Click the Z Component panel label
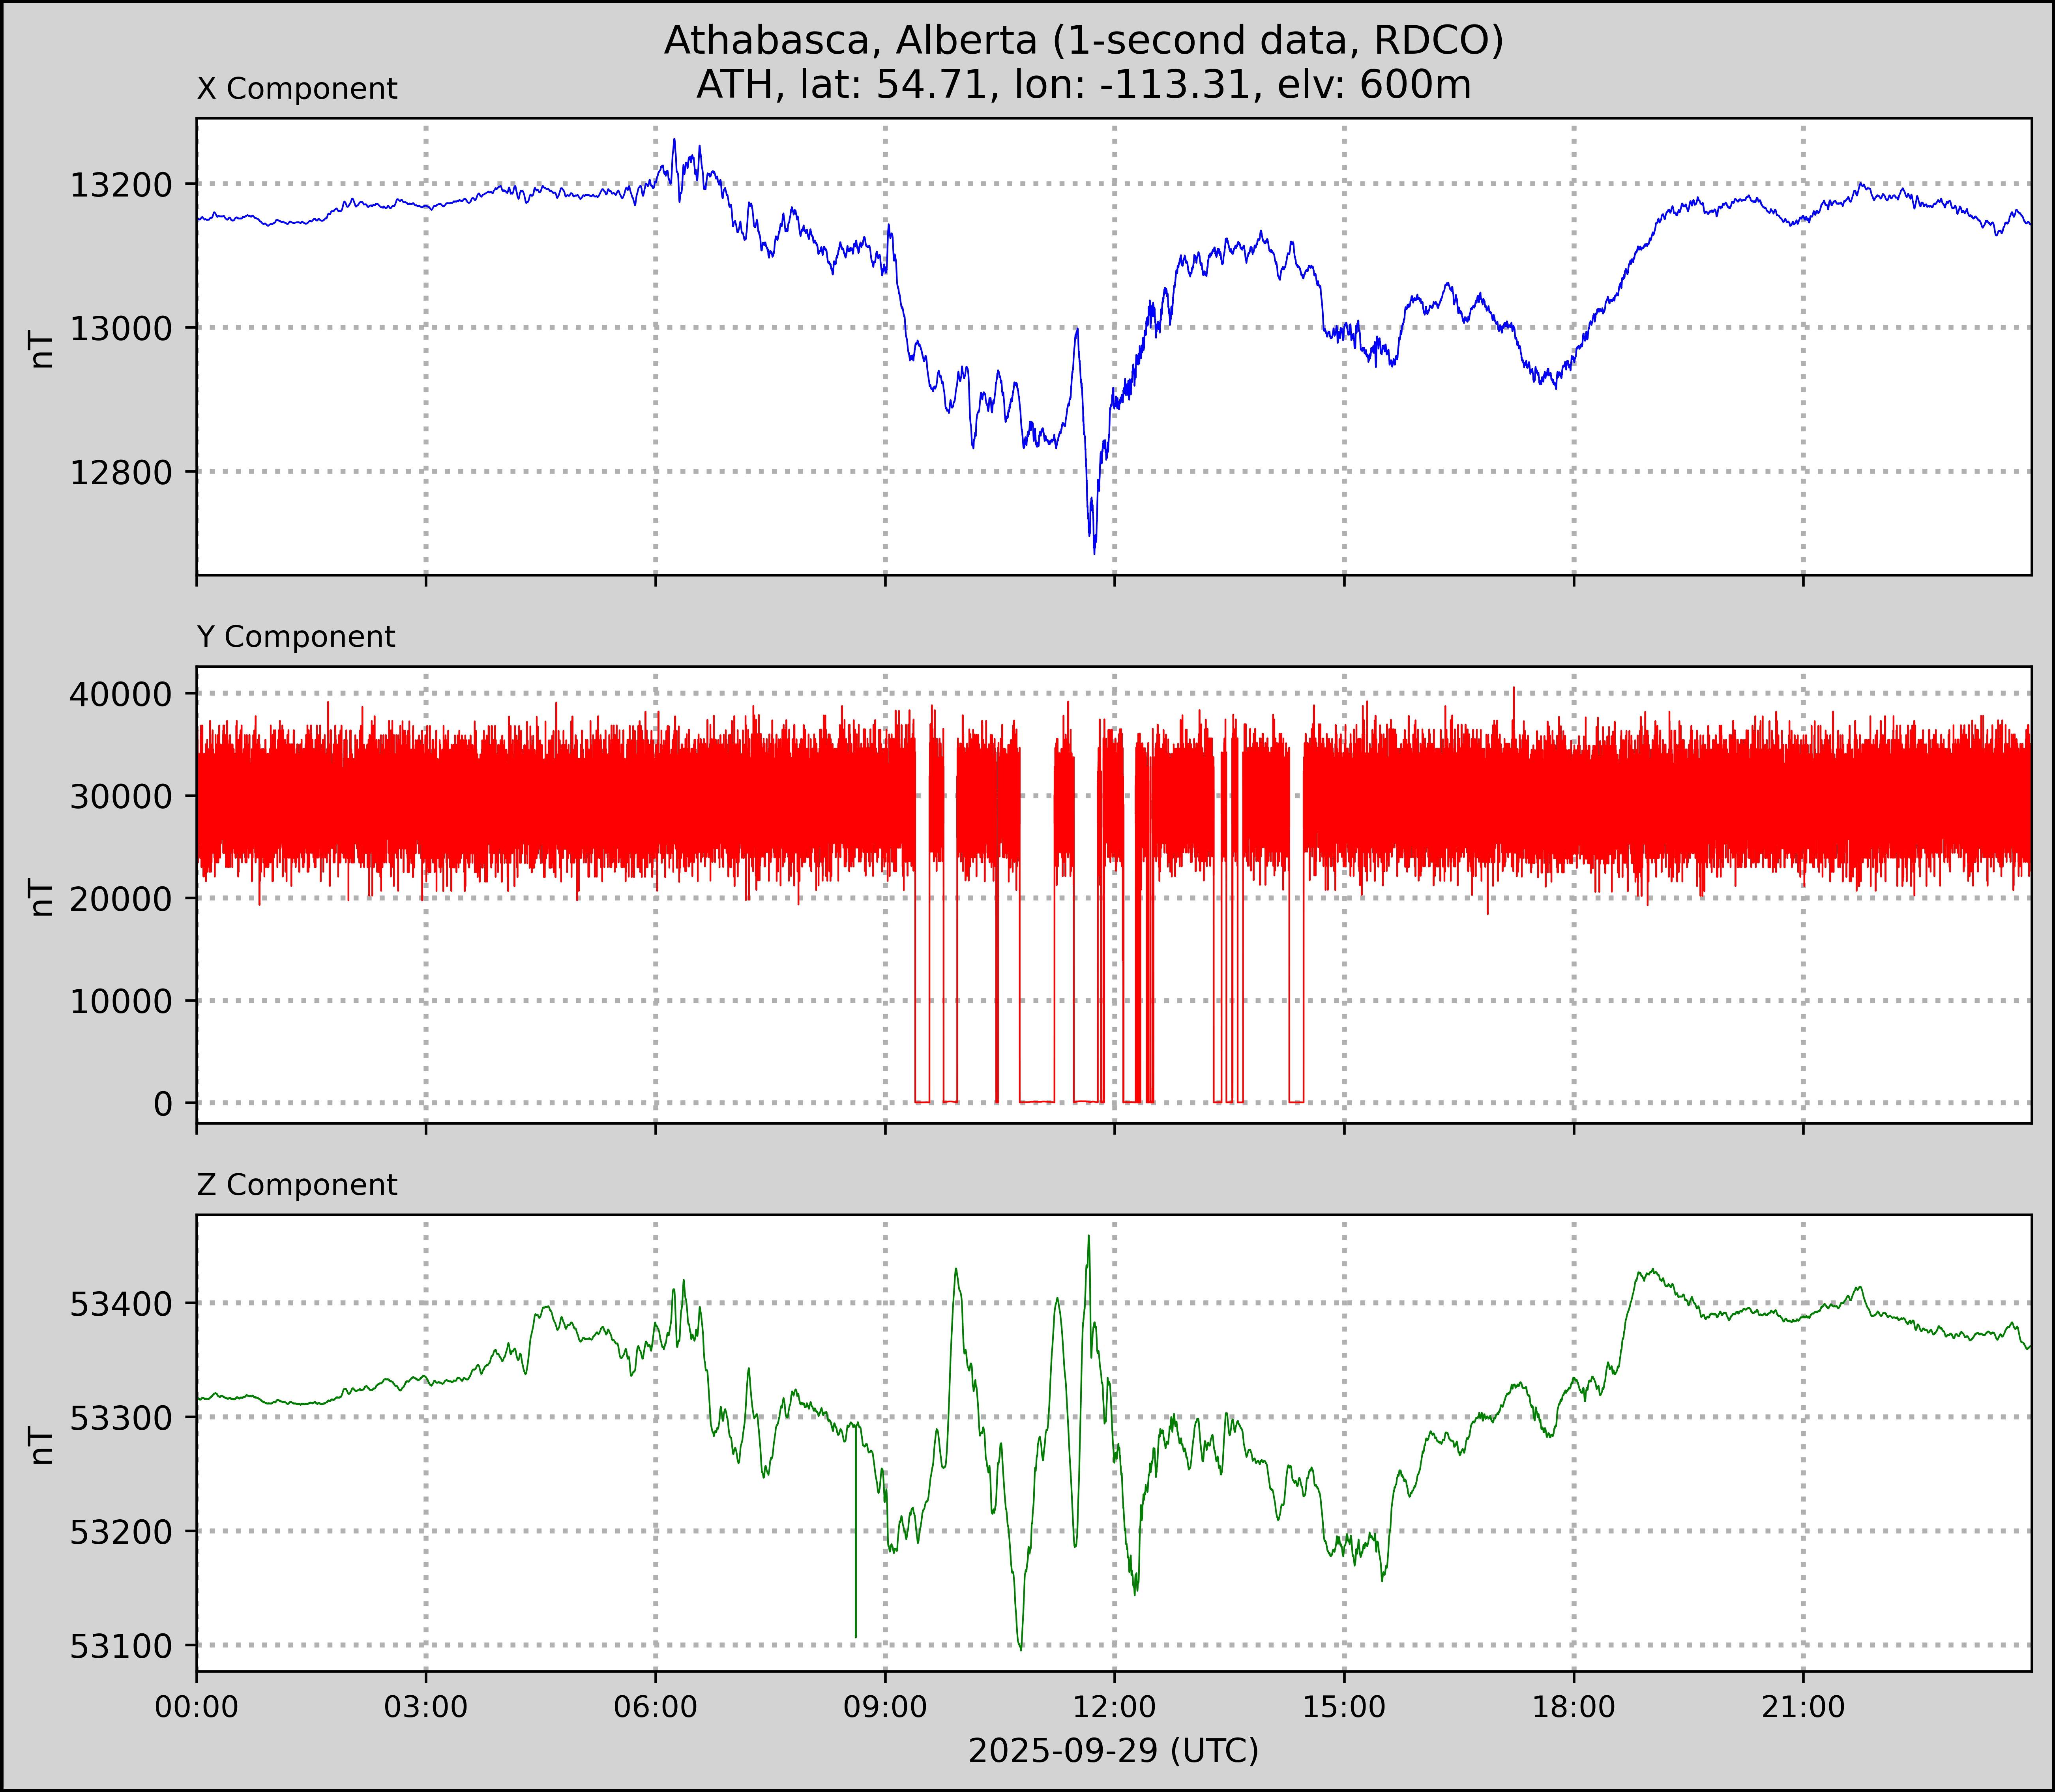This screenshot has width=2055, height=1792. click(297, 1185)
